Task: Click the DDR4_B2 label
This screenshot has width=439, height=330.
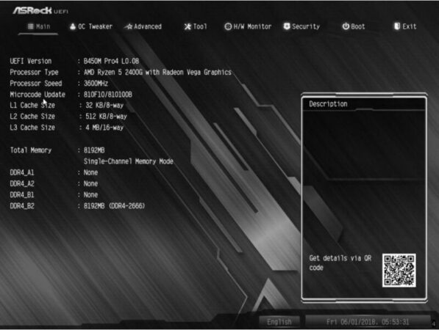Action: coord(22,206)
